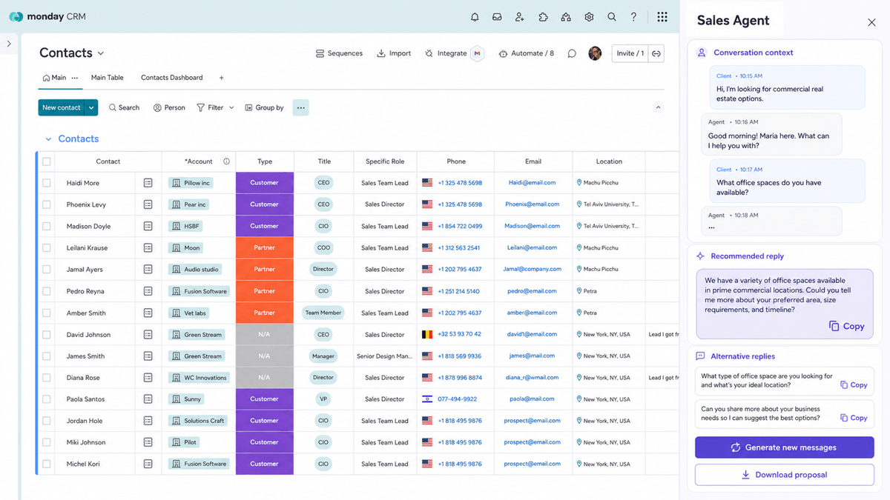Open Import
This screenshot has width=890, height=500.
(x=394, y=53)
